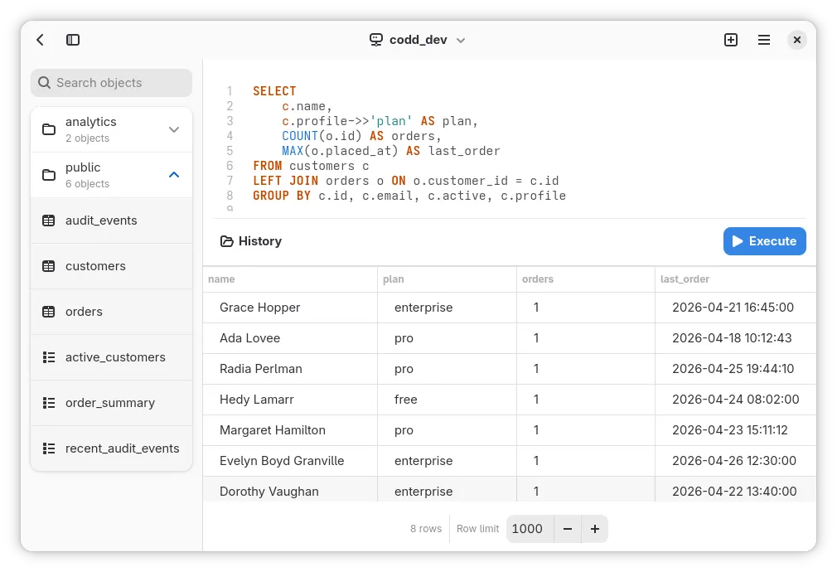Click the table icon beside orders
Image resolution: width=837 pixels, height=572 pixels.
pos(49,312)
